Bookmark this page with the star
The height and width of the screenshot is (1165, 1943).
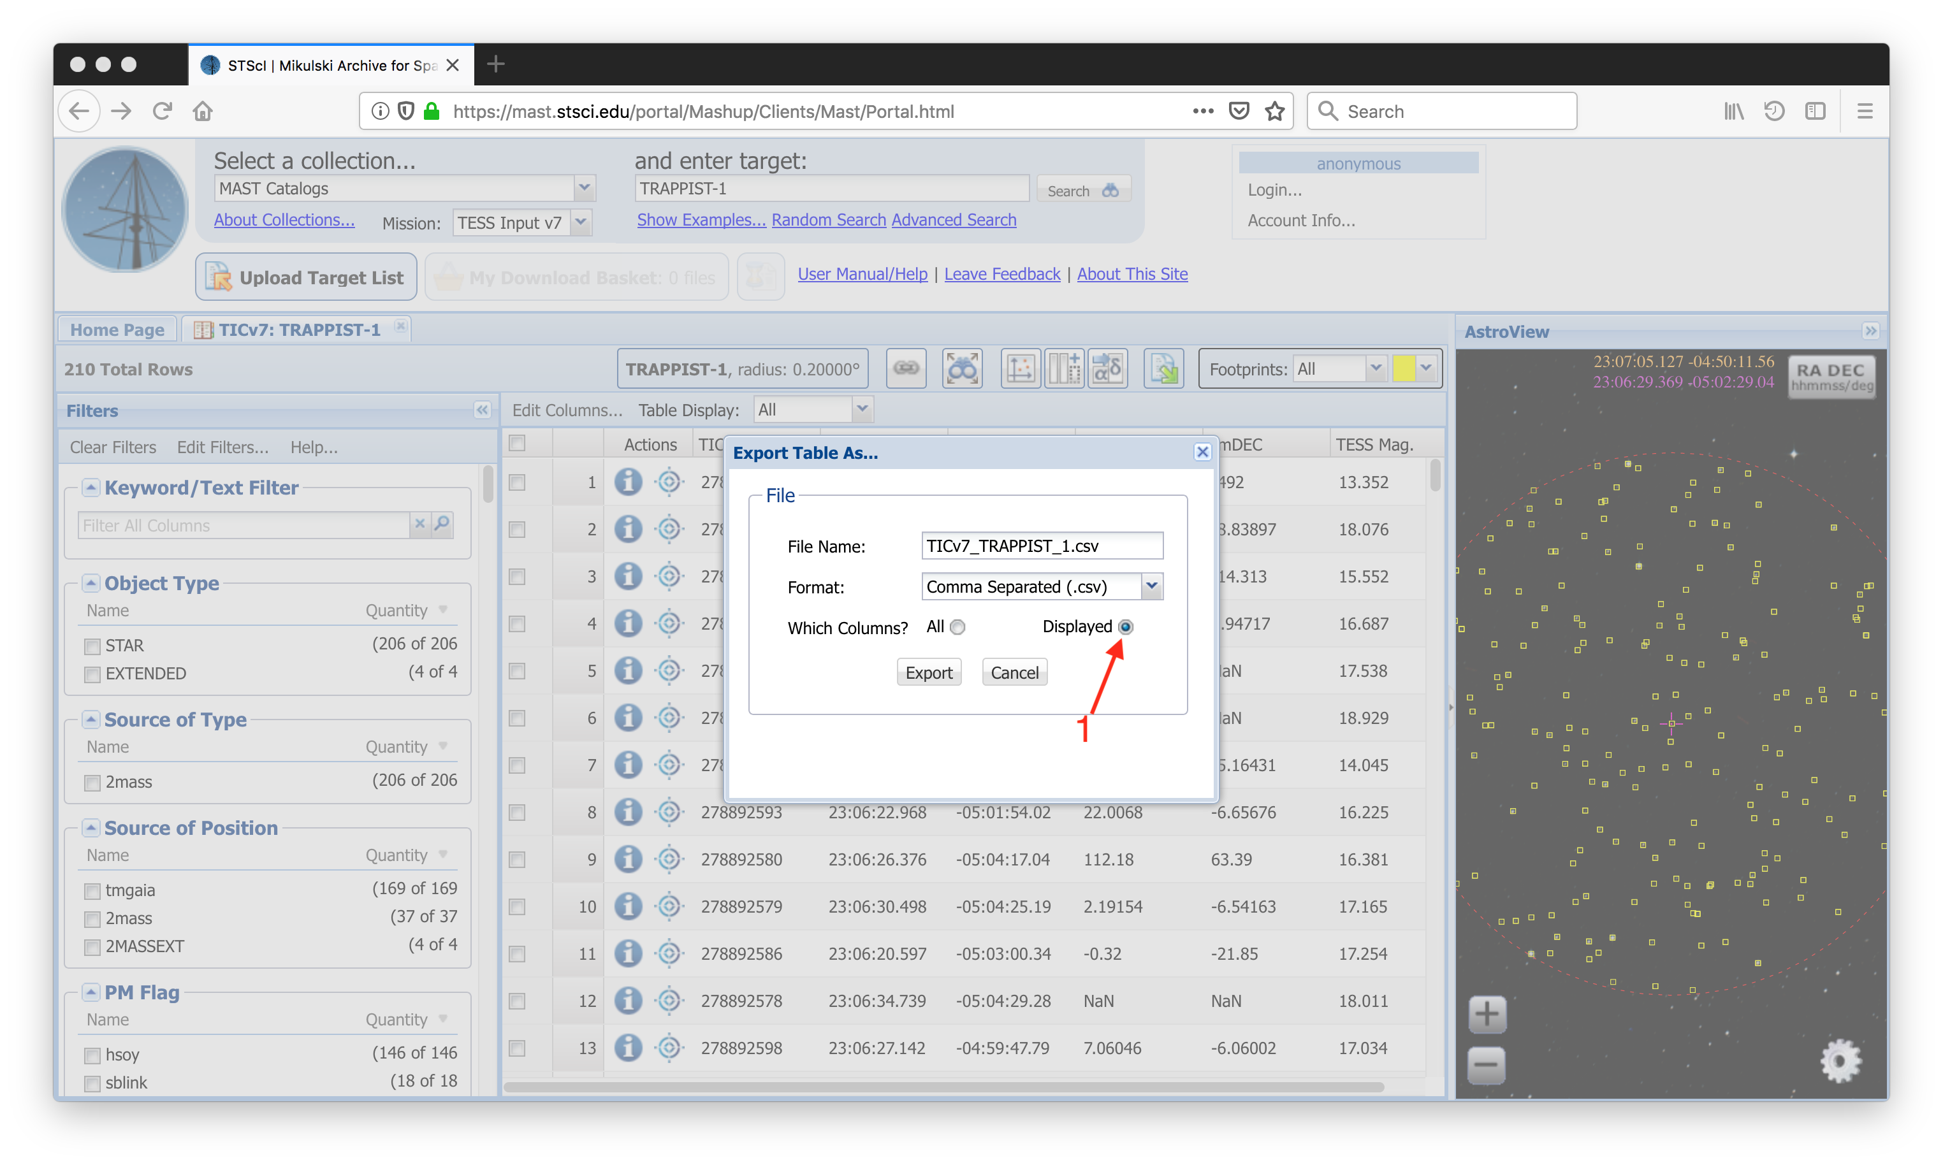[1275, 111]
